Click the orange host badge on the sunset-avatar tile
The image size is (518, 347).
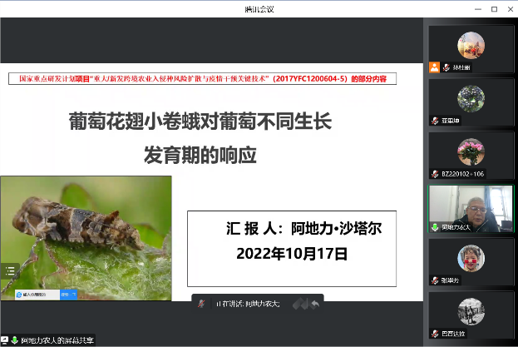click(434, 67)
